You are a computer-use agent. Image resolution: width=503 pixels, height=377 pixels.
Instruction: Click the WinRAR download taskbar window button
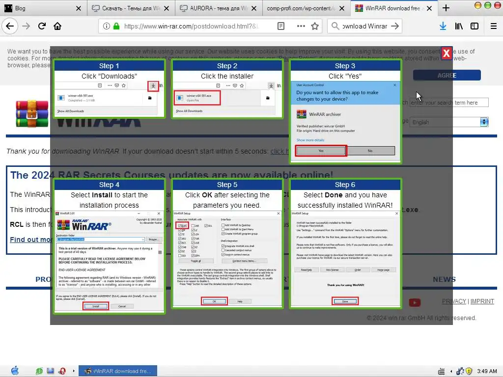[x=118, y=371]
